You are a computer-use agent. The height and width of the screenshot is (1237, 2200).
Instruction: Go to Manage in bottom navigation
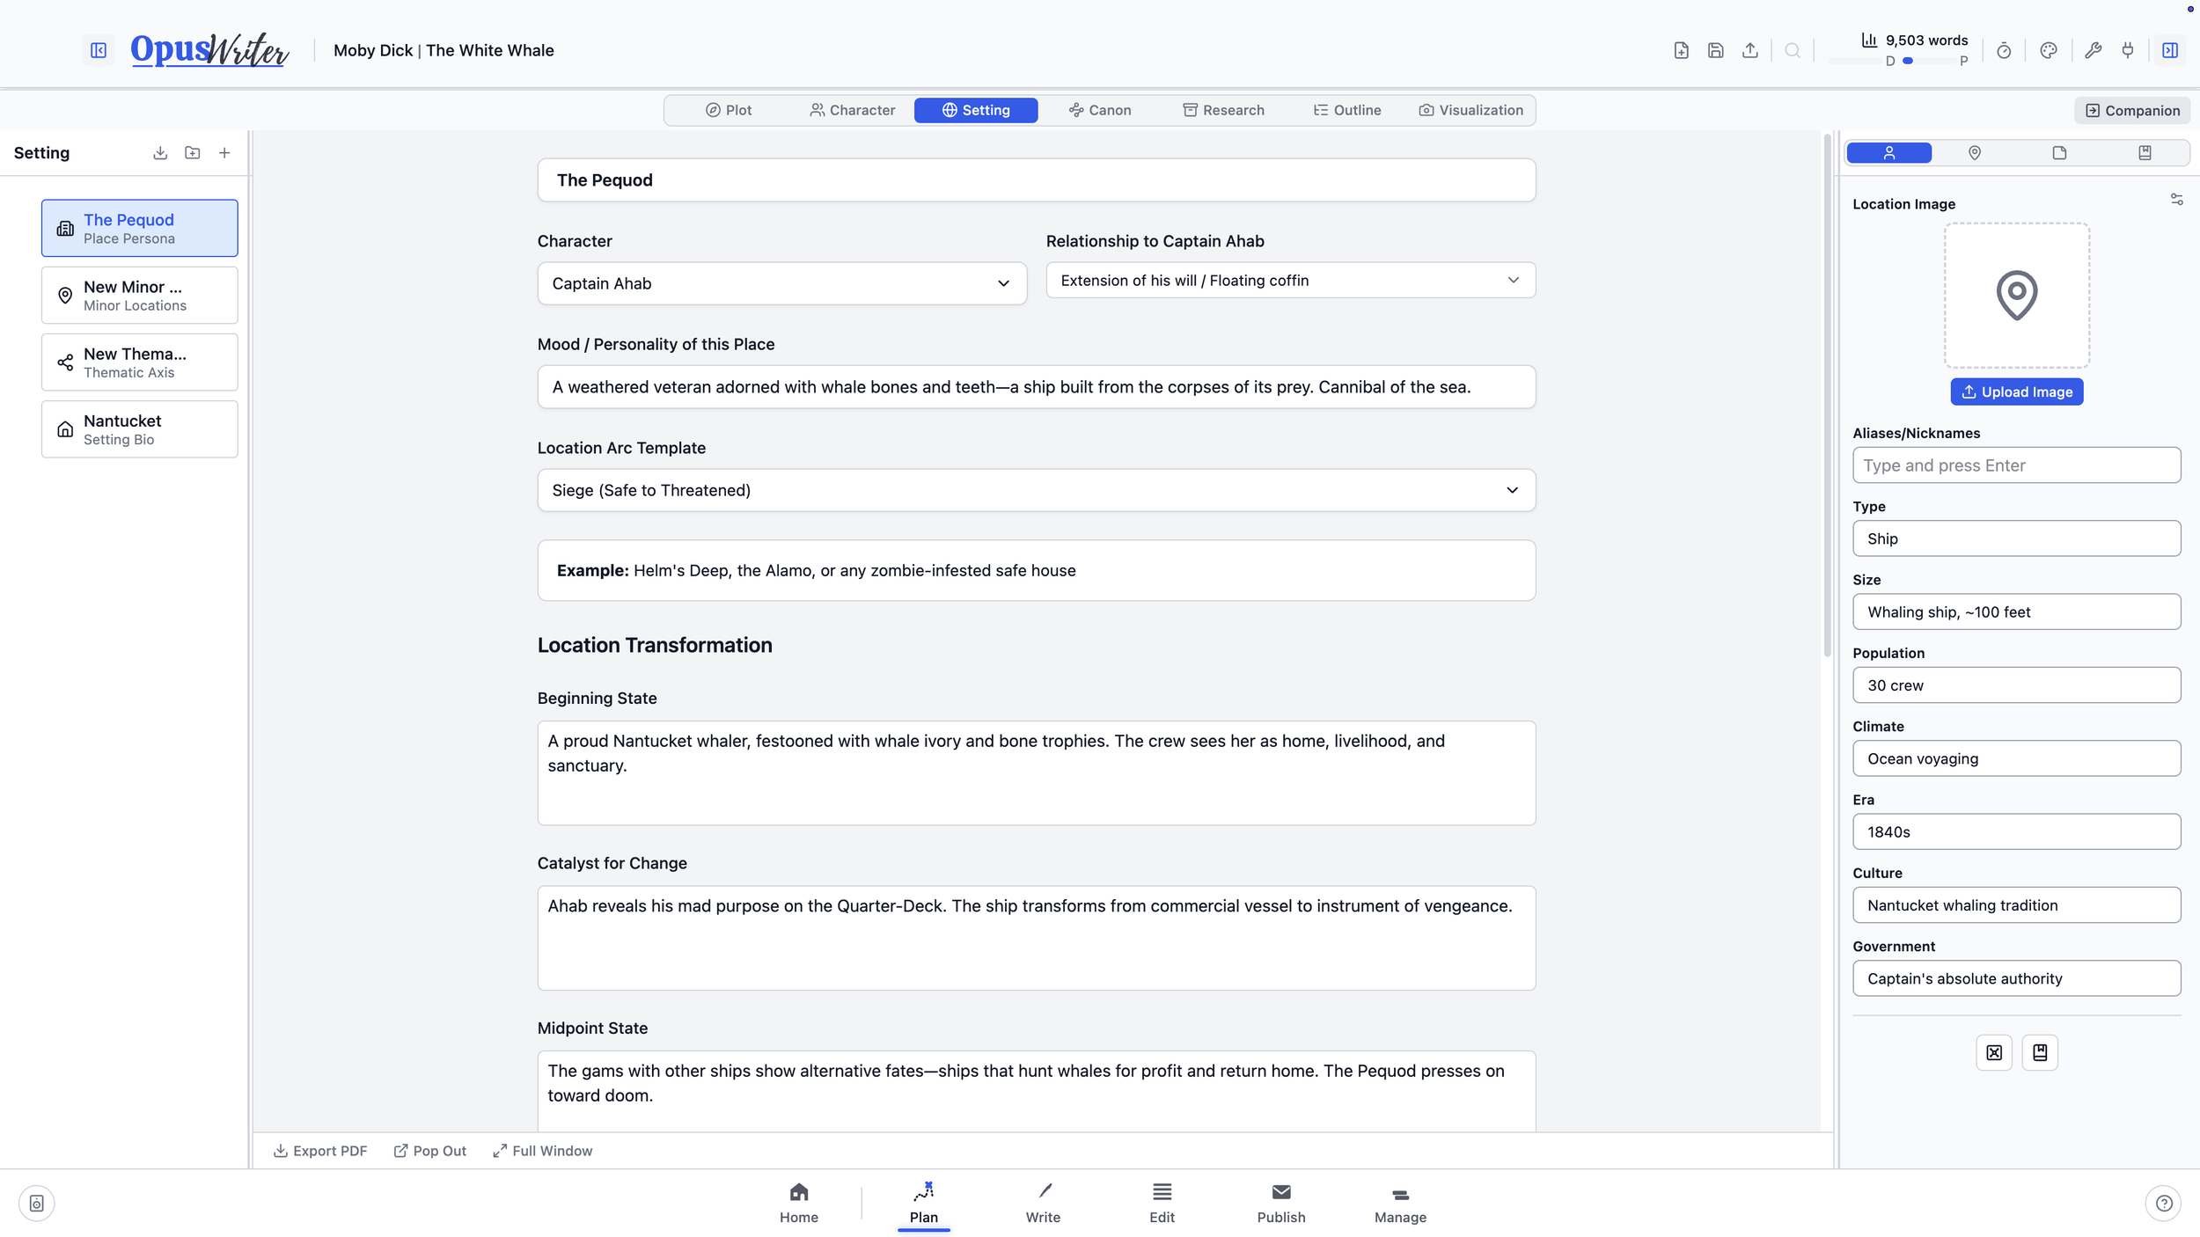point(1400,1203)
